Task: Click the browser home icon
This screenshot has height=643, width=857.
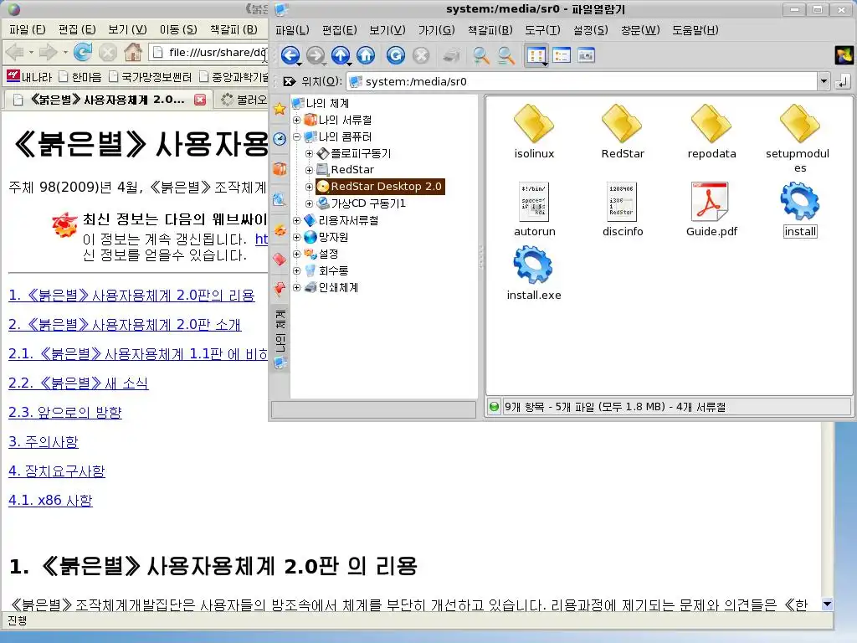Action: [133, 53]
